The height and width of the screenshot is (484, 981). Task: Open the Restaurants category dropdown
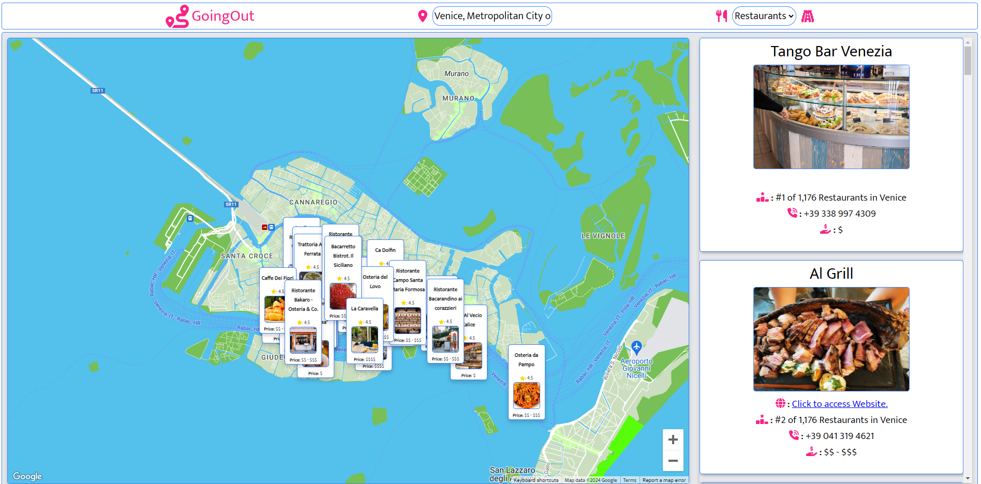764,16
